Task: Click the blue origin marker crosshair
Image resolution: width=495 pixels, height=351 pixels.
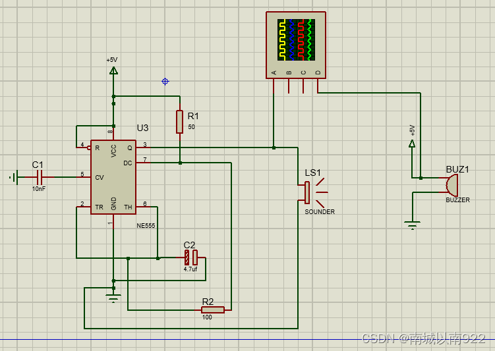Action: point(165,82)
